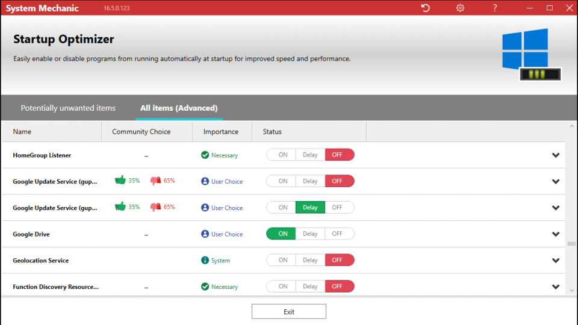578x325 pixels.
Task: Select All items (Advanced) tab
Action: 179,108
